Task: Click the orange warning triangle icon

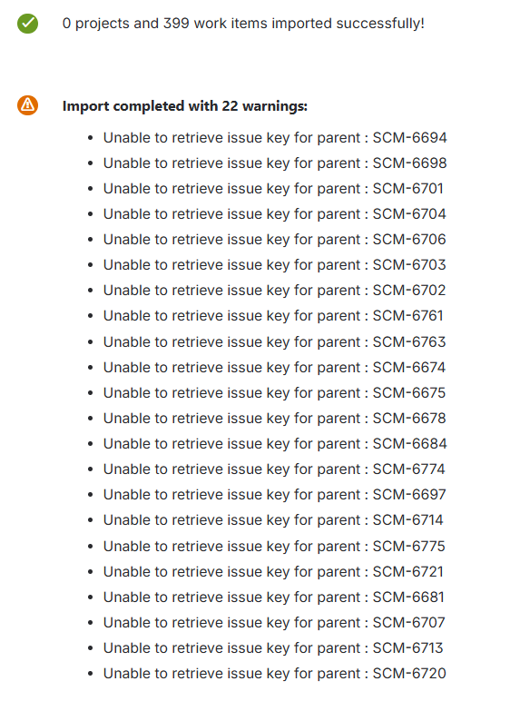Action: click(28, 105)
